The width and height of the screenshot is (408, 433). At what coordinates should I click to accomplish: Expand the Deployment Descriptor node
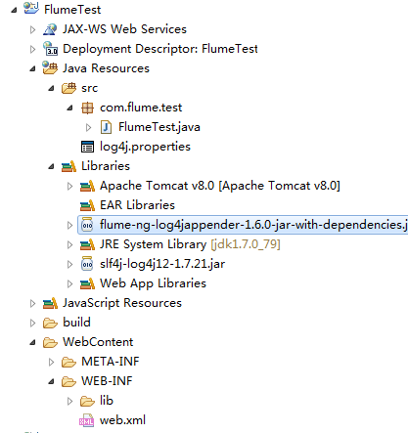(x=32, y=49)
